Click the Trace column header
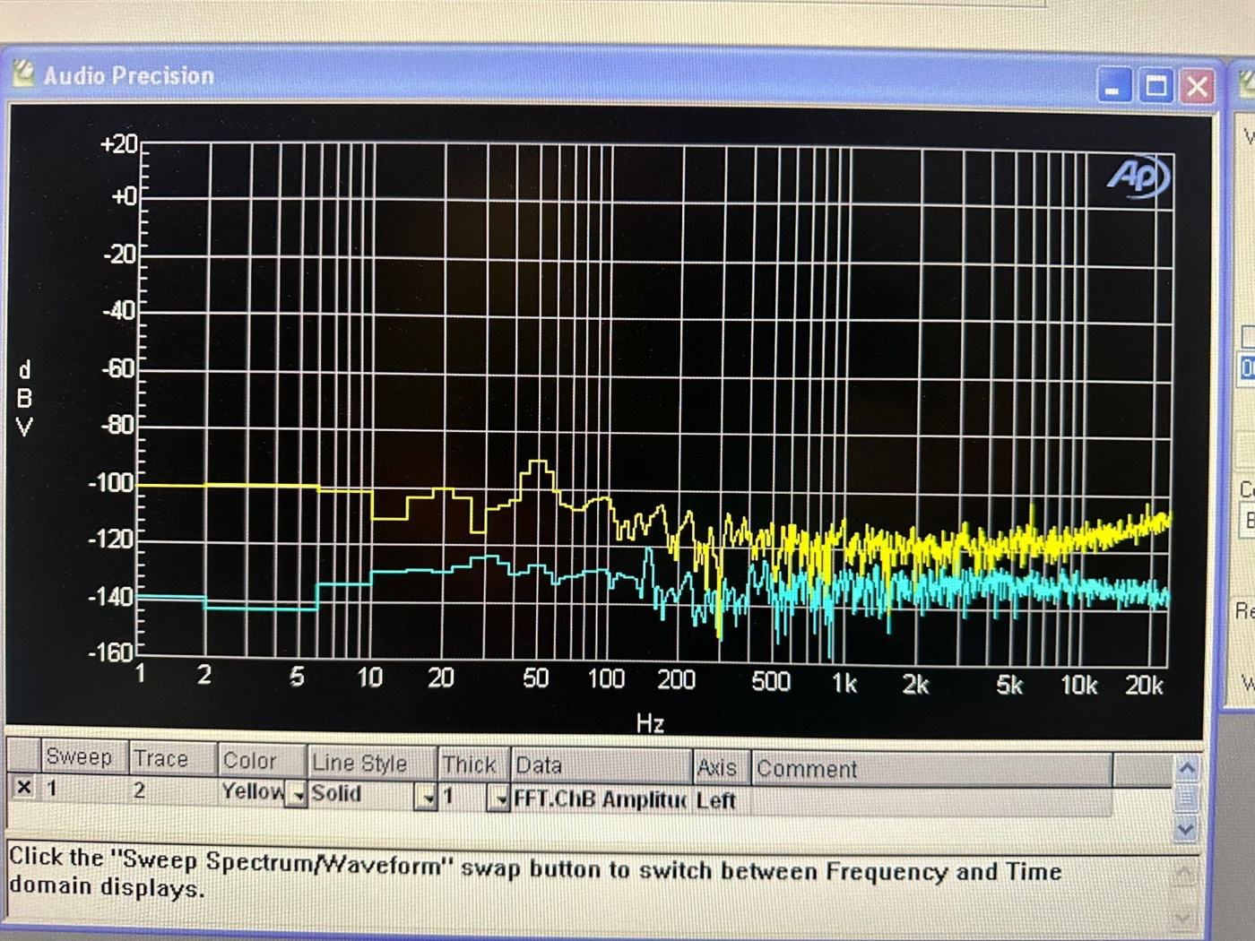This screenshot has width=1255, height=941. 161,759
